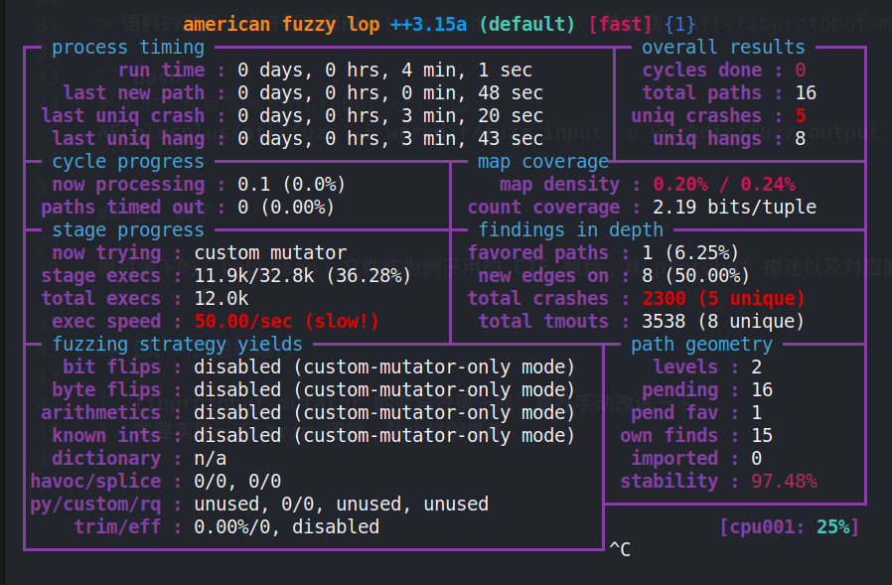
Task: Click the "custom mutator" stage text
Action: (x=270, y=252)
